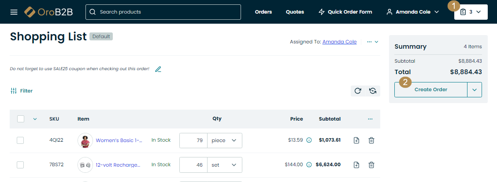This screenshot has width=497, height=182.
Task: Click the pencil icon to edit note
Action: point(158,69)
